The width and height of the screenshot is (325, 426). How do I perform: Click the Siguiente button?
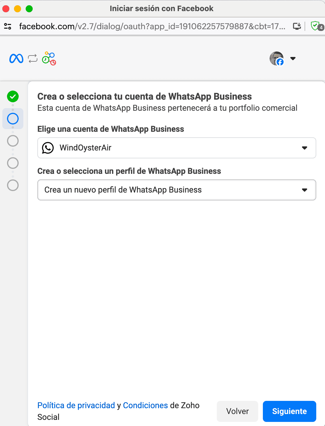click(x=289, y=411)
